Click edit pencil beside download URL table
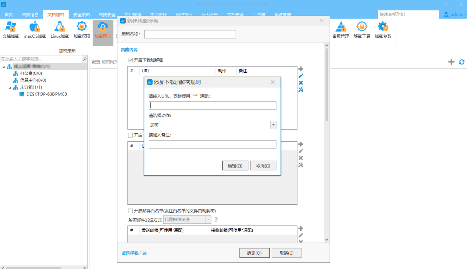The height and width of the screenshot is (269, 467). click(x=301, y=76)
